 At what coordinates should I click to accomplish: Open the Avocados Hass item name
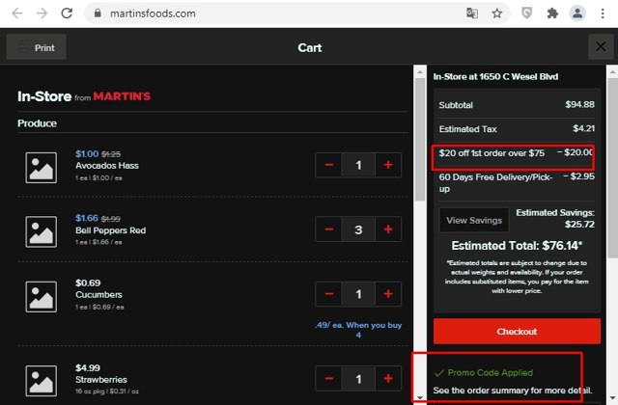pyautogui.click(x=107, y=166)
